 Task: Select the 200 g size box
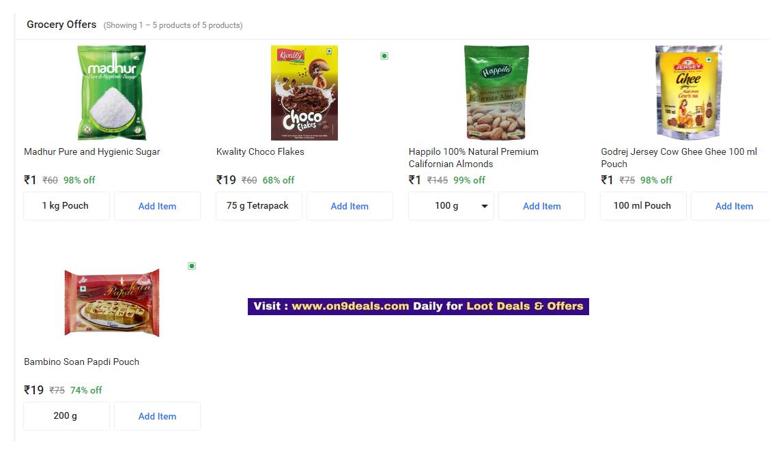coord(66,416)
